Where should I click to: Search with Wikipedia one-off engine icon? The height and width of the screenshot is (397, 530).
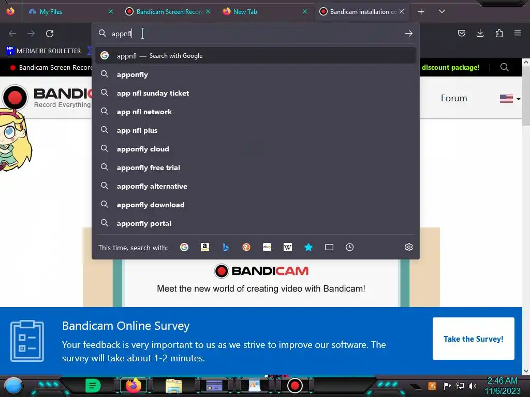point(288,247)
